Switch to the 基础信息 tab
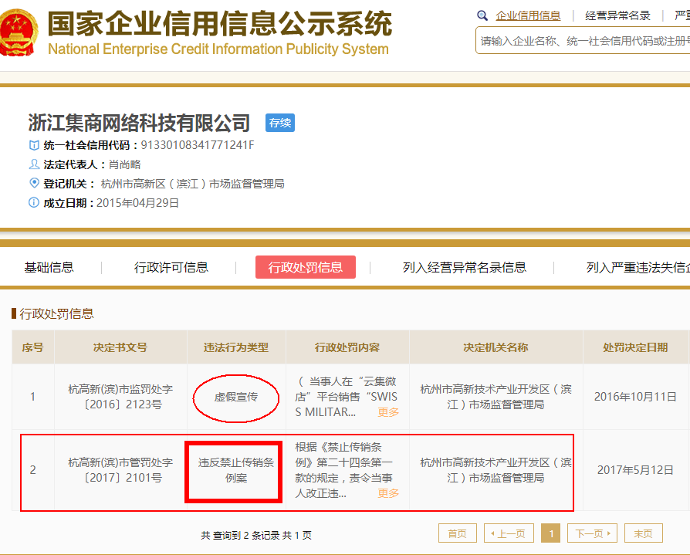This screenshot has height=555, width=690. tap(49, 267)
